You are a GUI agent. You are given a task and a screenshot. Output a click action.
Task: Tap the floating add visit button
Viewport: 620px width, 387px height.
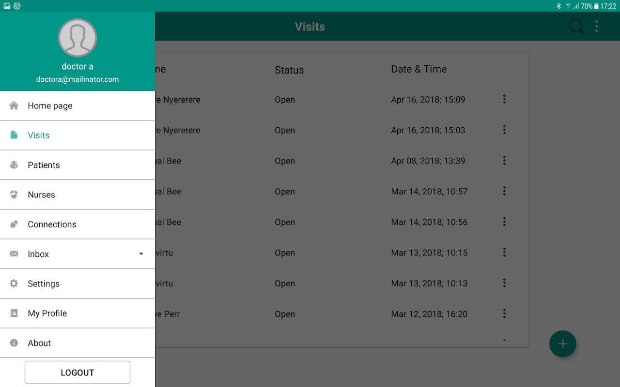pos(562,344)
